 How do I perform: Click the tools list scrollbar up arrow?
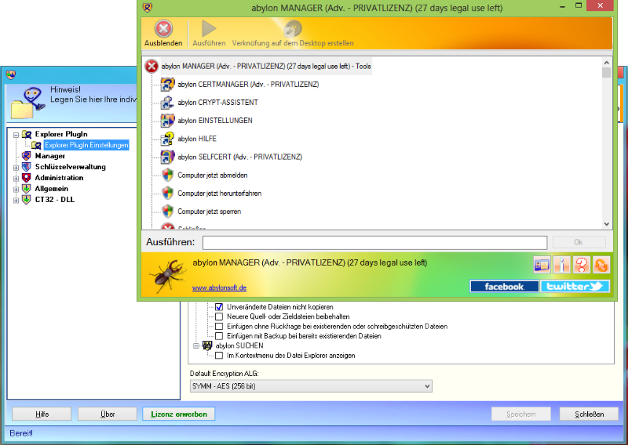pos(606,63)
